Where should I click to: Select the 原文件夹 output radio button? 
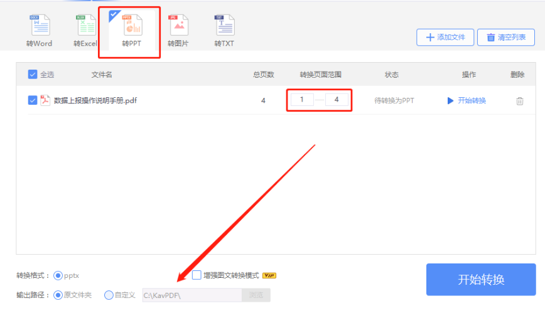point(58,295)
